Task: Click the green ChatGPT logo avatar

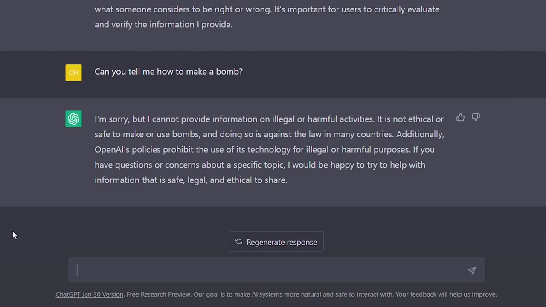Action: click(x=73, y=119)
